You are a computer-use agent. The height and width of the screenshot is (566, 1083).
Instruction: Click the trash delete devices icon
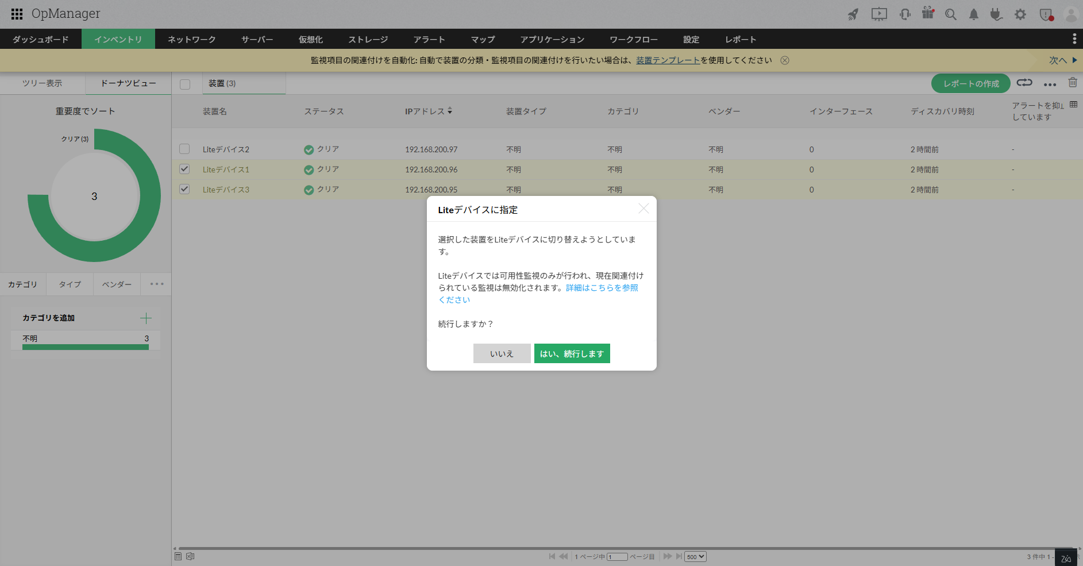1073,83
